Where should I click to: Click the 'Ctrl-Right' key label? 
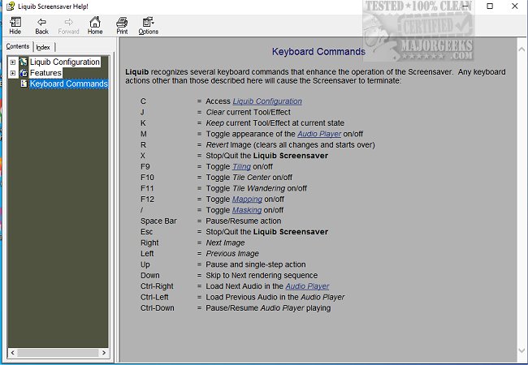coord(157,286)
